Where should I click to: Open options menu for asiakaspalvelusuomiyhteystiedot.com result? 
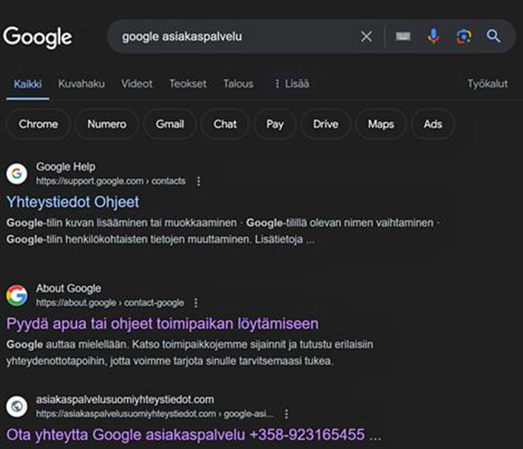pos(286,414)
